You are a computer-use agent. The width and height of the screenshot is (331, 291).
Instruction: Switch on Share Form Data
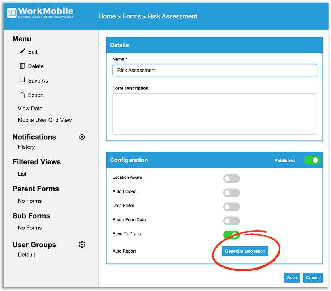coord(232,221)
